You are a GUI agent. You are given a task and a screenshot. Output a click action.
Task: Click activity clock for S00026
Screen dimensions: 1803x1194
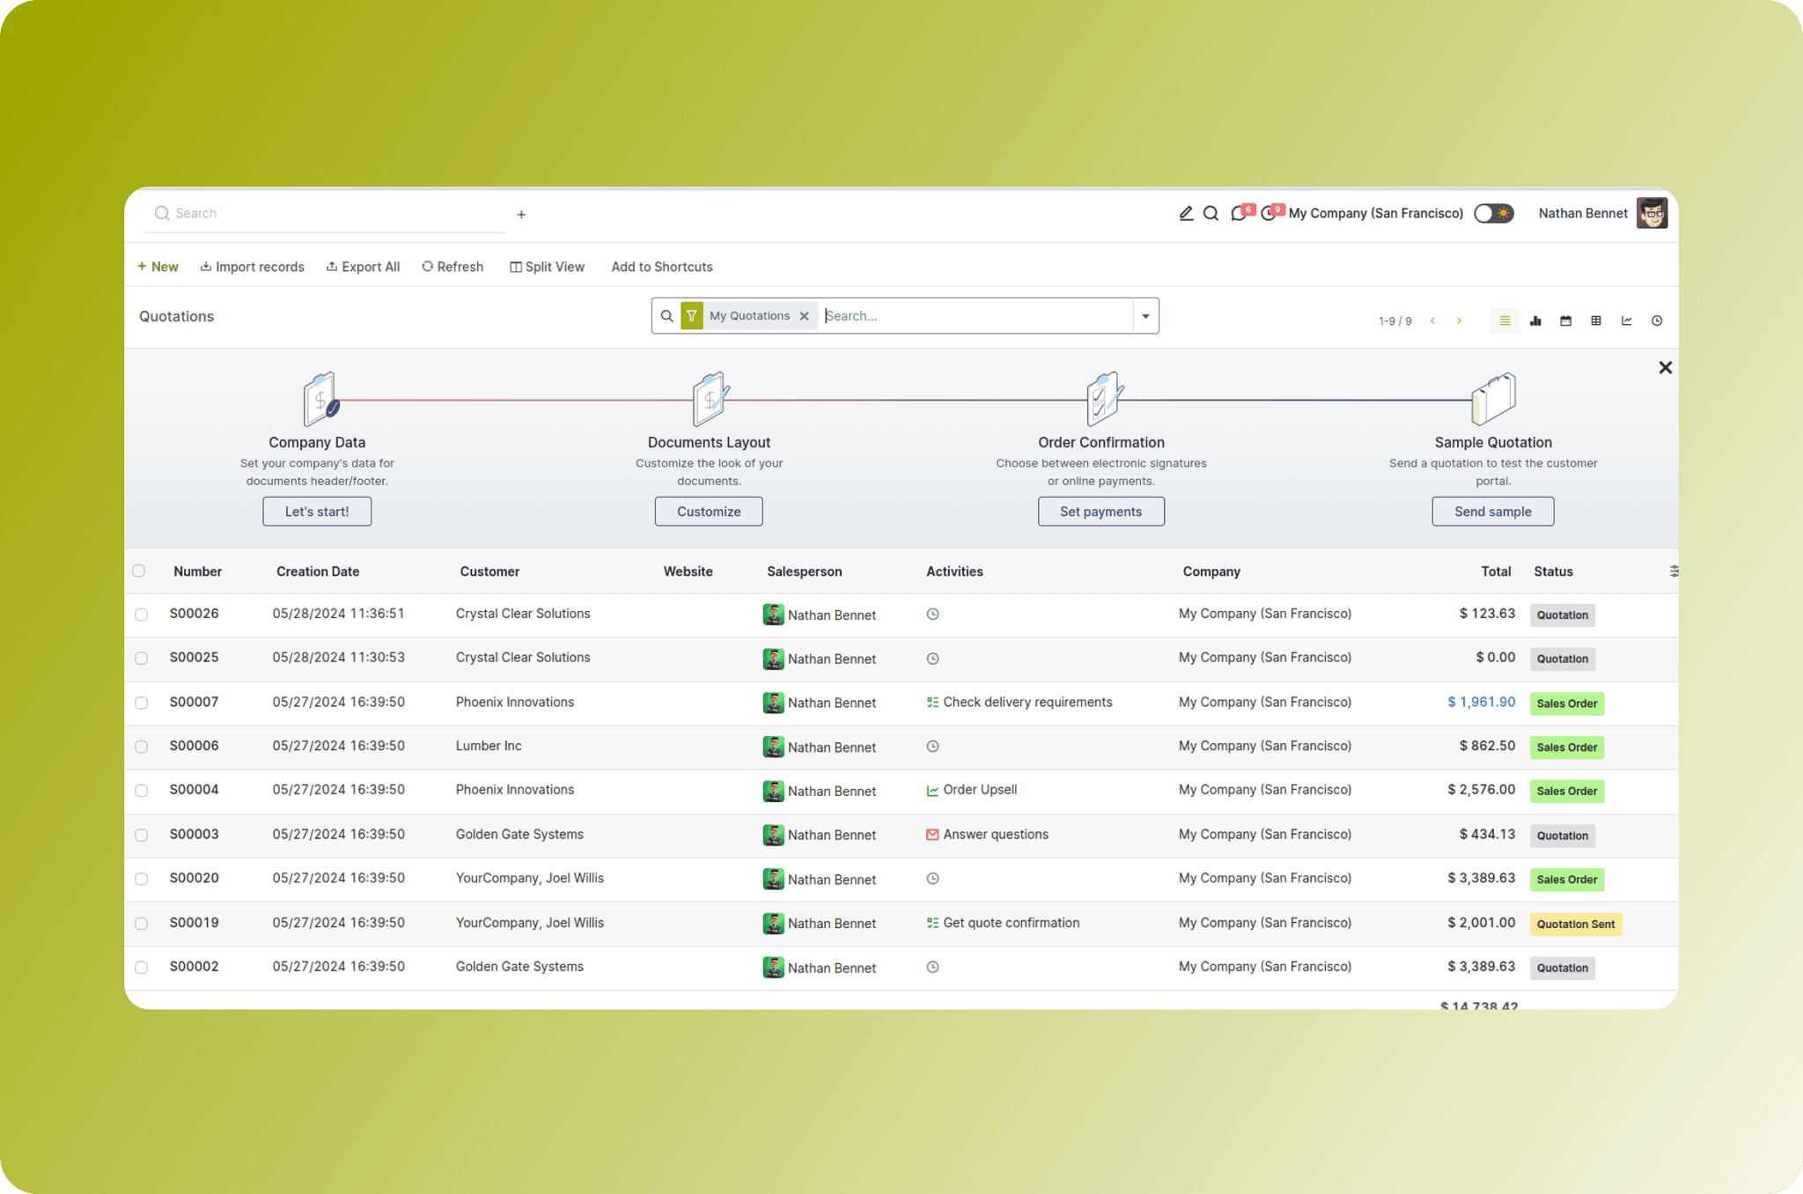tap(932, 615)
